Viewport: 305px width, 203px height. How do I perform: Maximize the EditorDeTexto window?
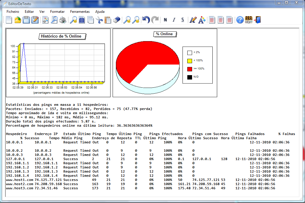pos(286,3)
